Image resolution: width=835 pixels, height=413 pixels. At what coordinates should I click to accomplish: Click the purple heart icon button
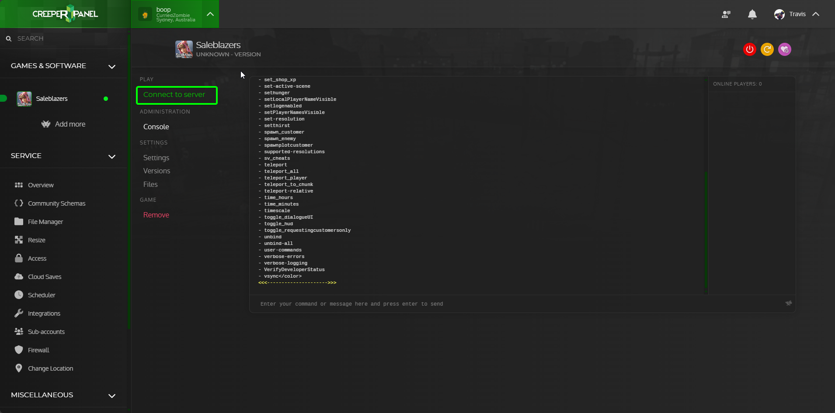[785, 49]
